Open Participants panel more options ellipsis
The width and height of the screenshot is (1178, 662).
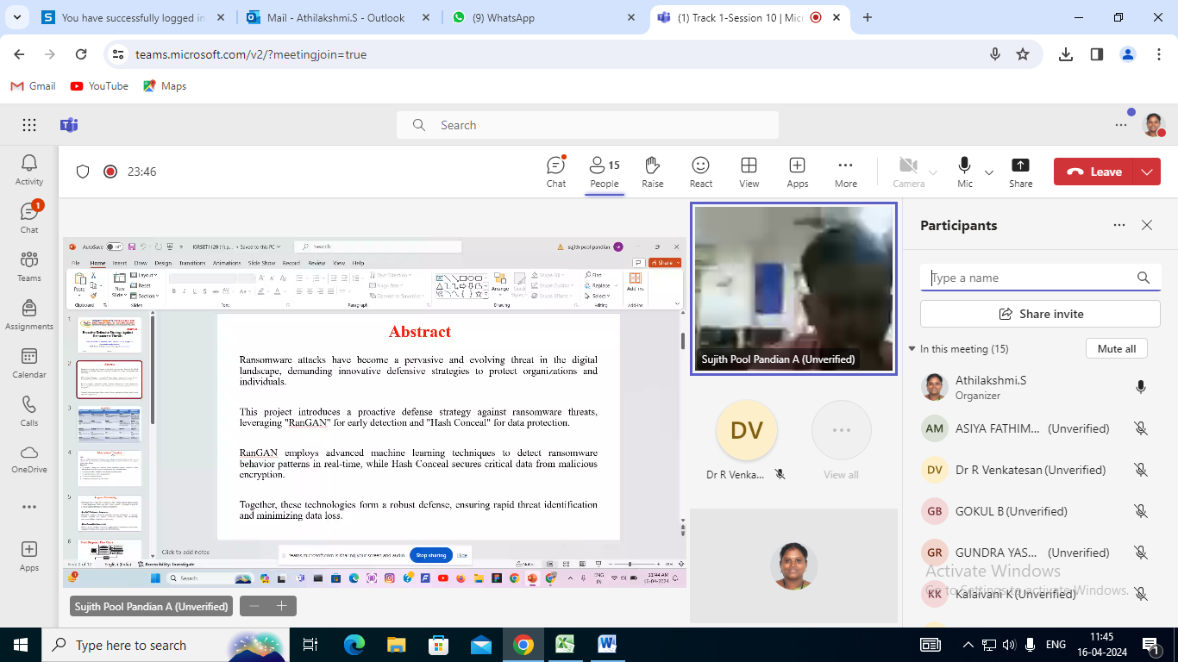point(1119,225)
